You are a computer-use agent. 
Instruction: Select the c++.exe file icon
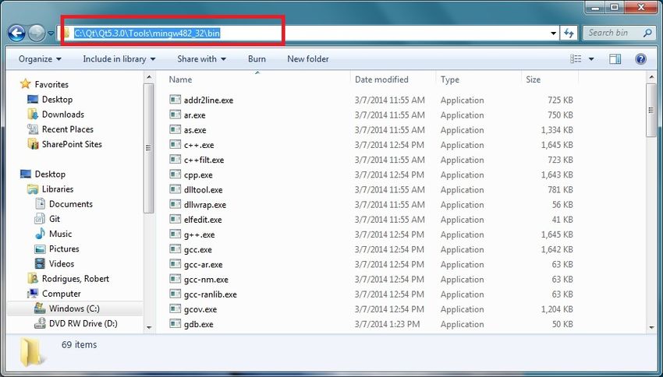(175, 144)
